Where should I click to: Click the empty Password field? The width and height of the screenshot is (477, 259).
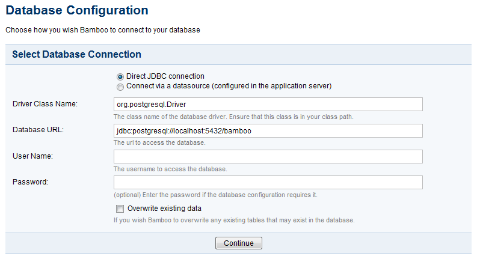click(x=268, y=183)
